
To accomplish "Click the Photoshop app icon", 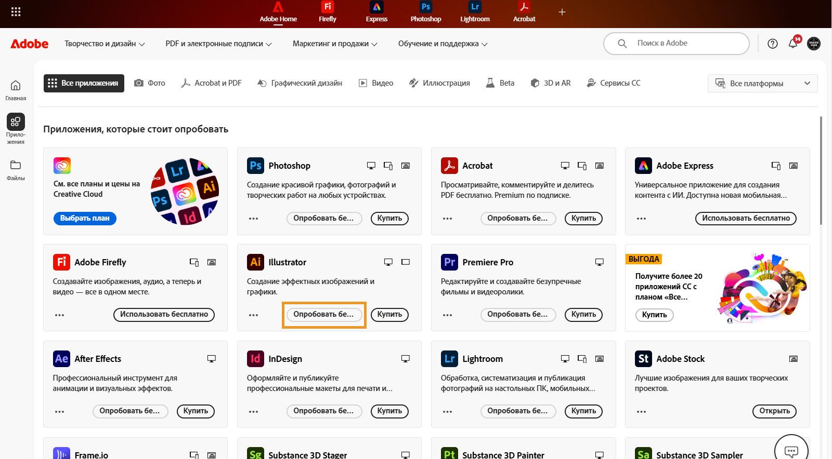I will pos(255,166).
